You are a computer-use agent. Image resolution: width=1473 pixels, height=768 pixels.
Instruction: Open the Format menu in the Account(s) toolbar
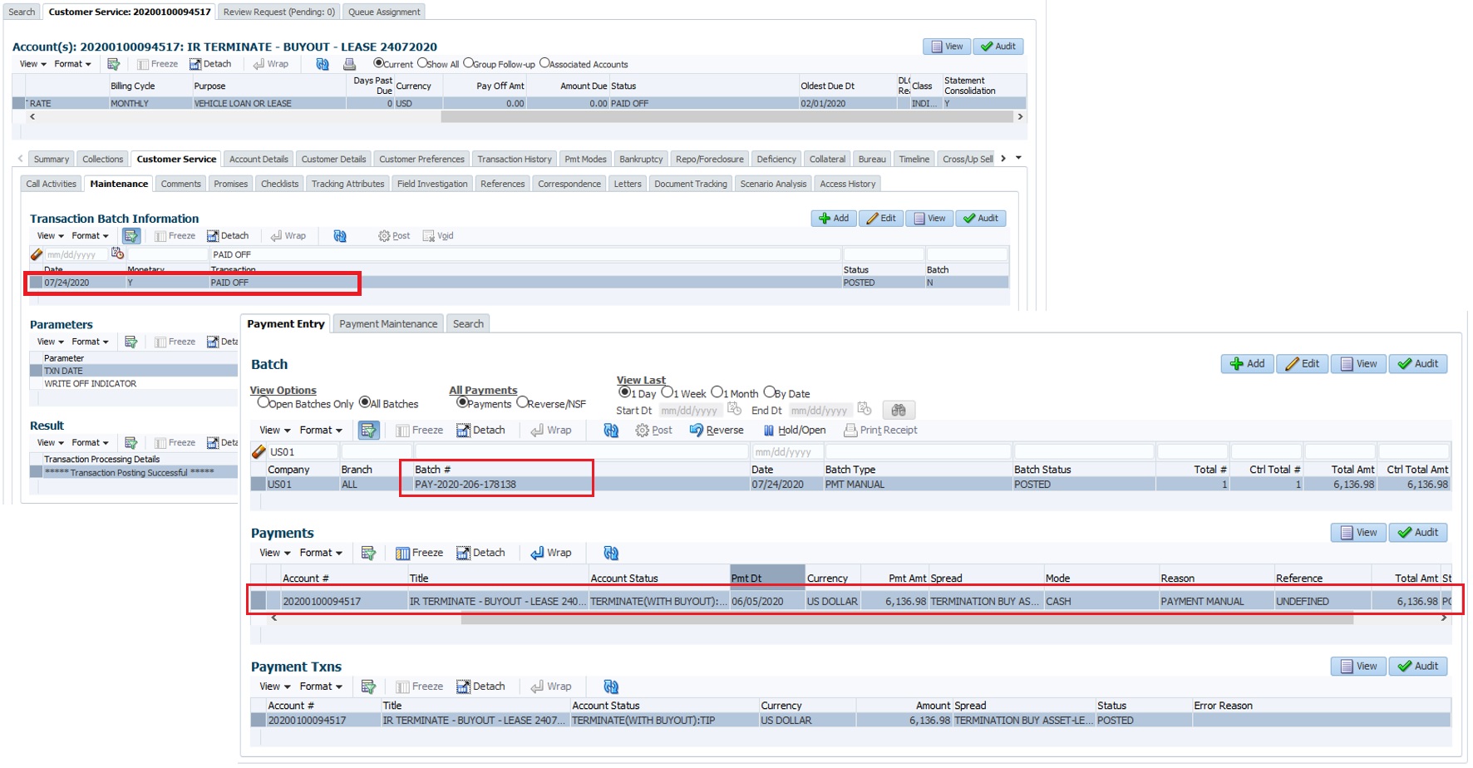72,64
